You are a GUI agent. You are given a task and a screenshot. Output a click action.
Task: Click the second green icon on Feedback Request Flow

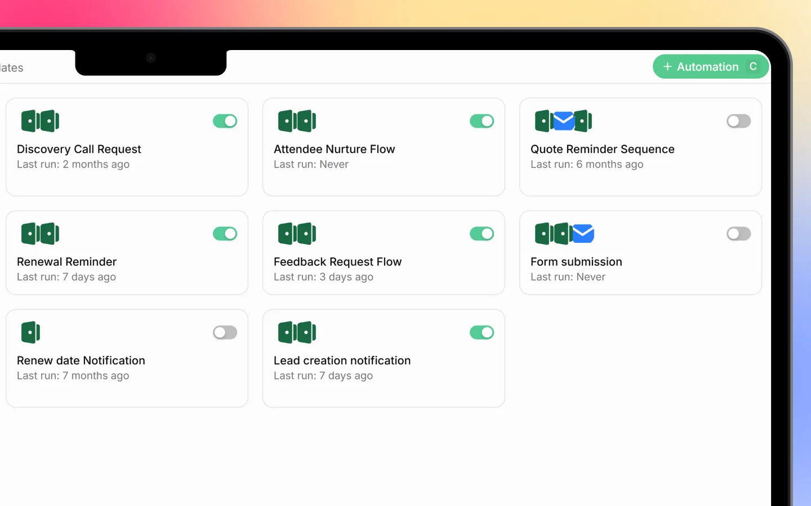pos(306,233)
